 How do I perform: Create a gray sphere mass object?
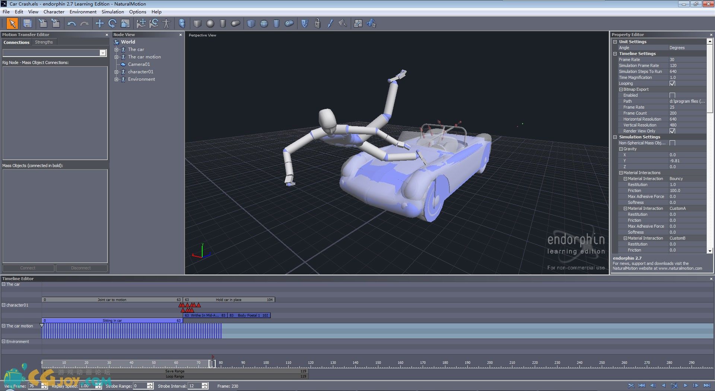click(210, 23)
